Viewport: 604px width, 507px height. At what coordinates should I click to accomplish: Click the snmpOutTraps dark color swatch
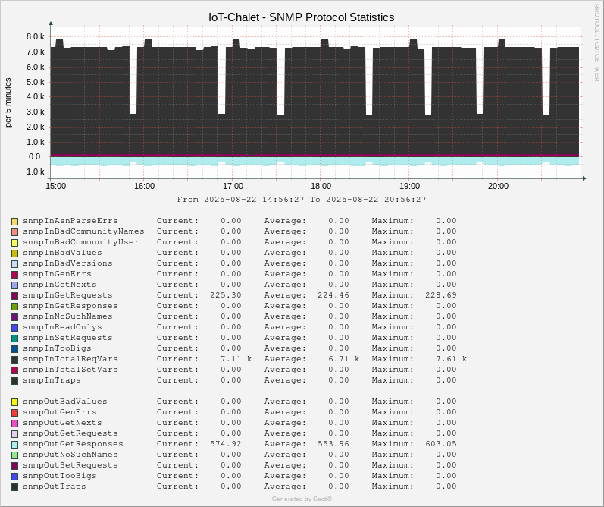click(x=14, y=487)
